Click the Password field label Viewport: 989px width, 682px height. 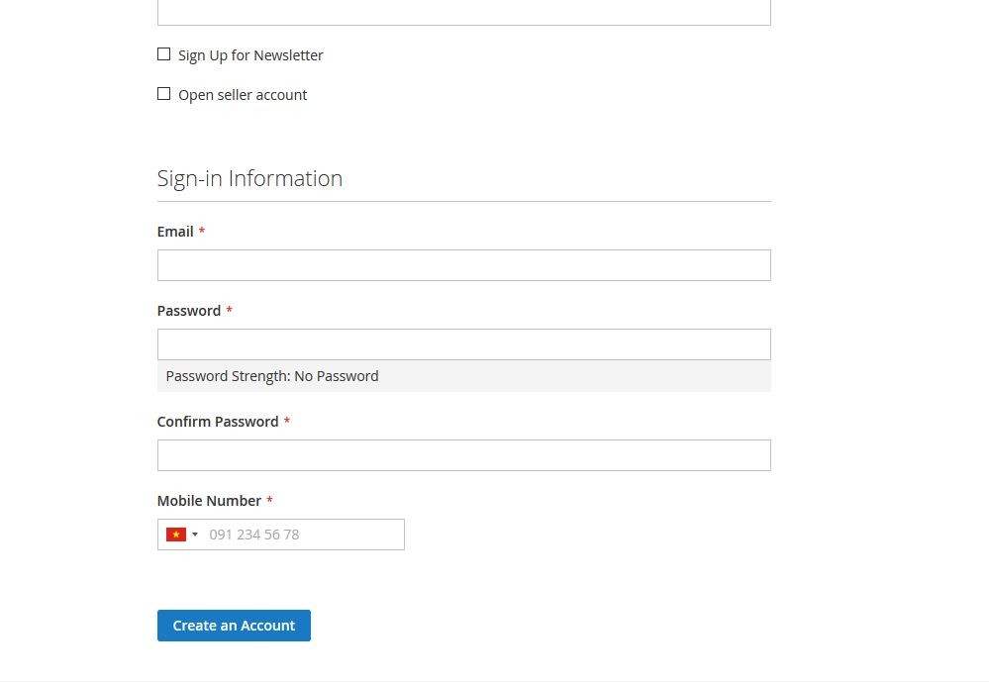pyautogui.click(x=189, y=311)
